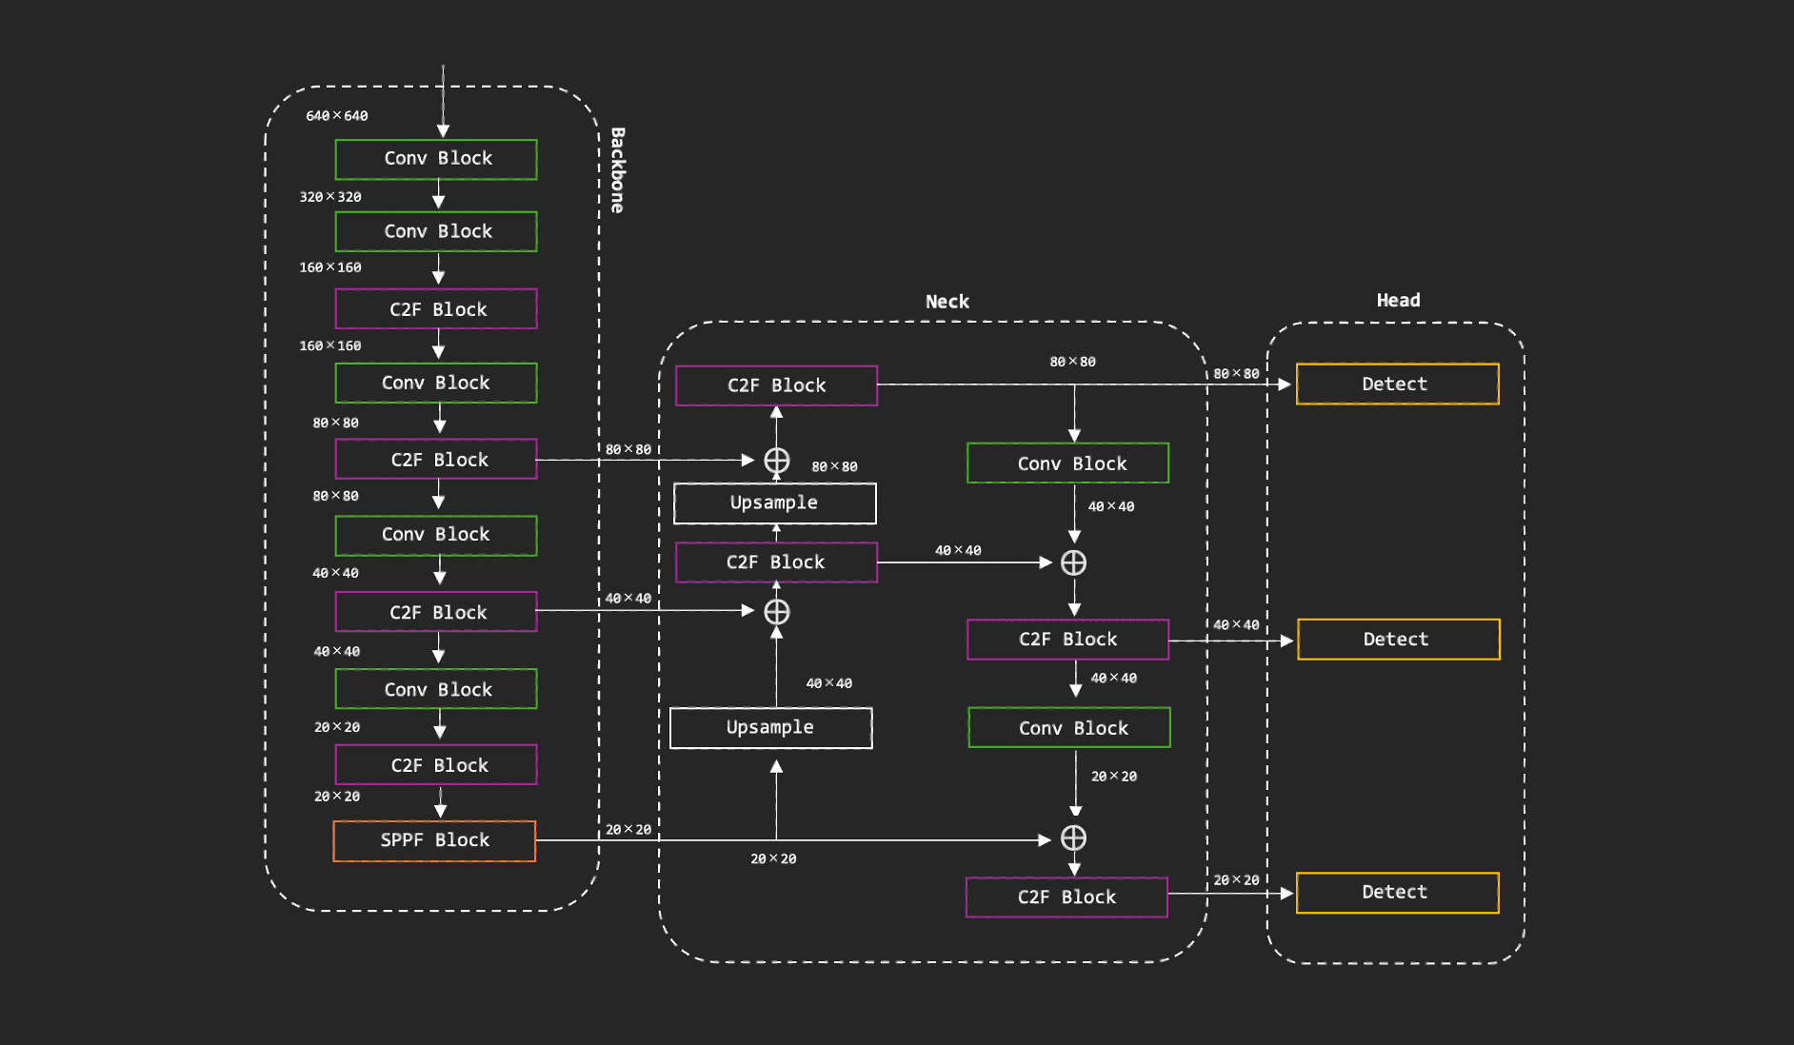Select the Detect box fed by 40×40
This screenshot has height=1045, width=1794.
point(1398,640)
